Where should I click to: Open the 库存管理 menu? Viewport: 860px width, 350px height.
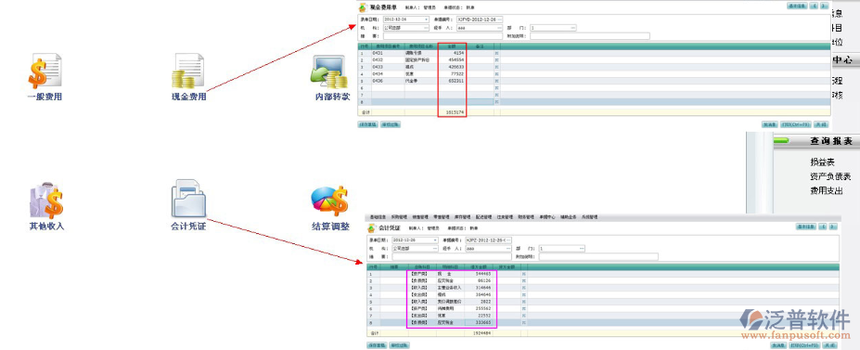[461, 217]
